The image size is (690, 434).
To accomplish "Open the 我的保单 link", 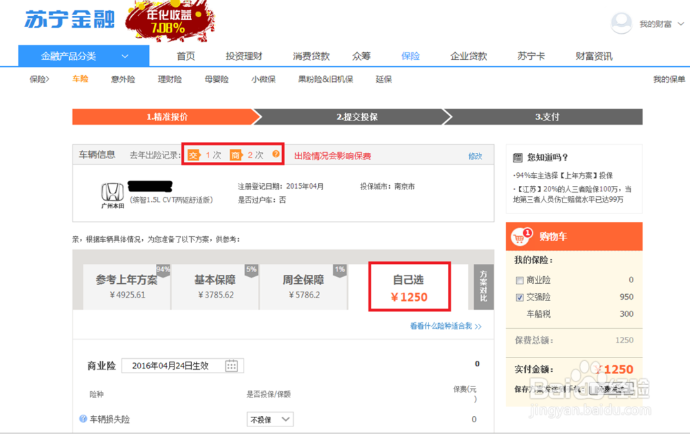I will coord(669,79).
